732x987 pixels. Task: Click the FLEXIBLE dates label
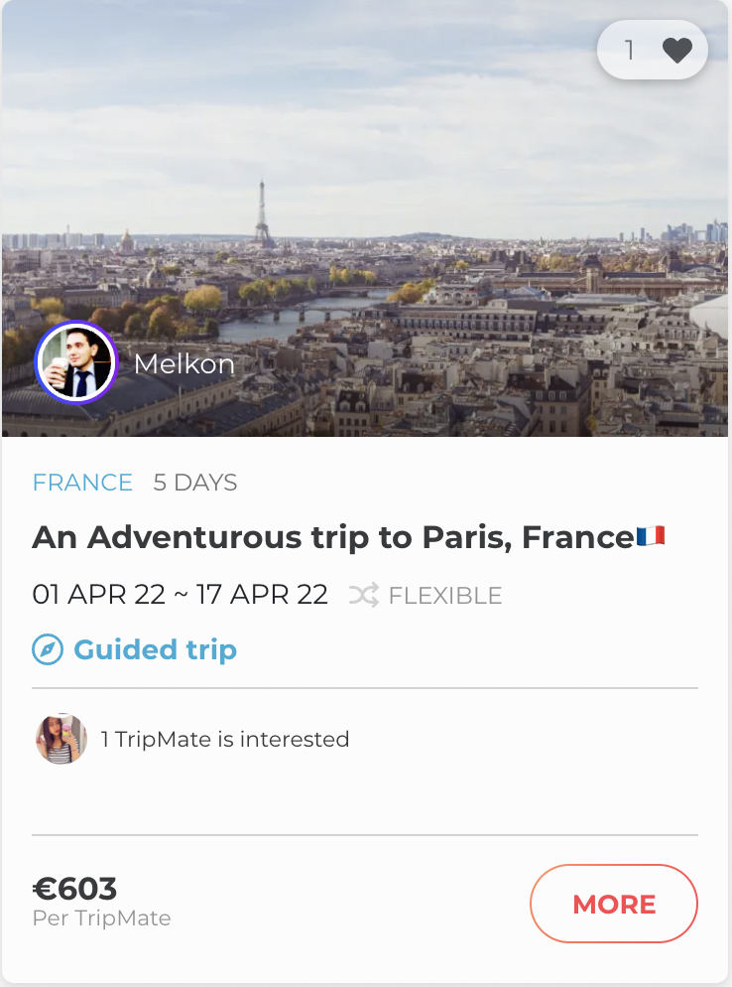point(445,596)
